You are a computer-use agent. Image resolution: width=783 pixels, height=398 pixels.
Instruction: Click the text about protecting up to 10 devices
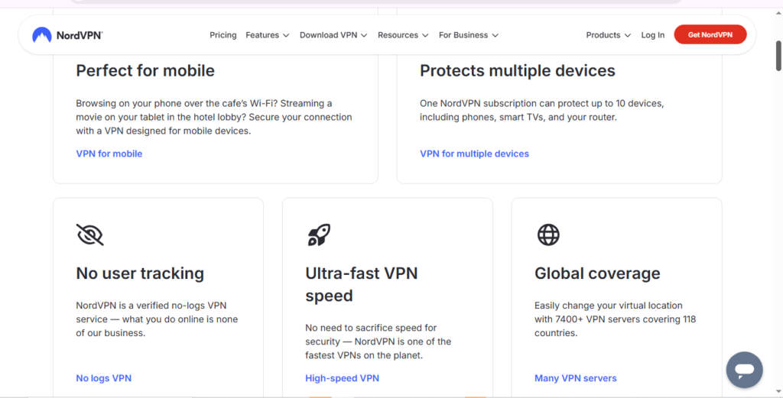pos(542,110)
